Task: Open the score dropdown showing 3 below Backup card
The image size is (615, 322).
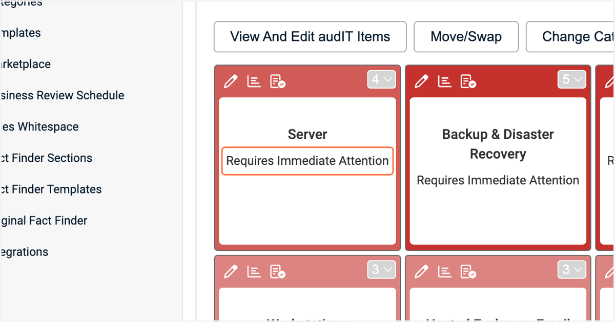Action: 572,269
